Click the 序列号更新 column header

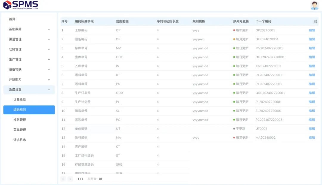[241, 21]
